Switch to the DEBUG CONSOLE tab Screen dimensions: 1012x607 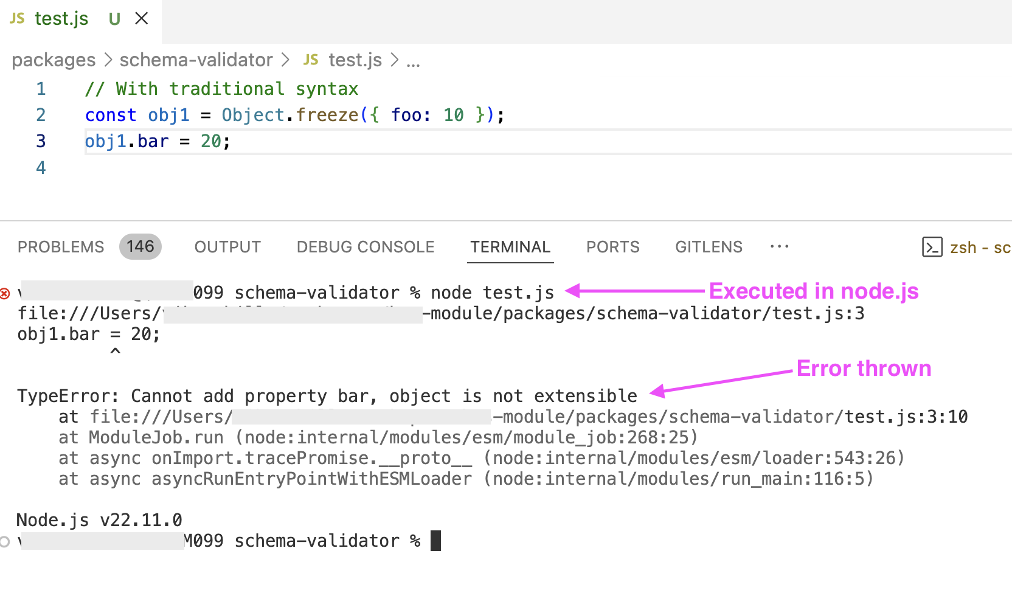[x=365, y=246]
